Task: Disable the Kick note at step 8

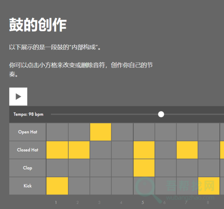Action: tap(209, 186)
